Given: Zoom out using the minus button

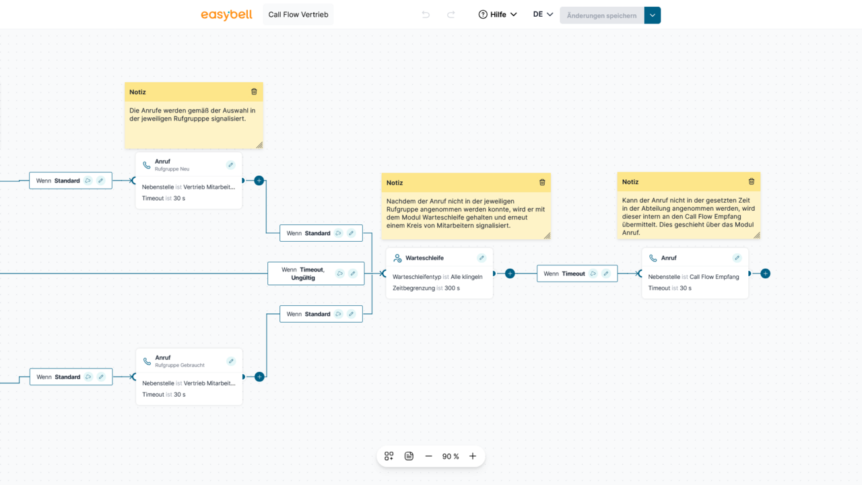Looking at the screenshot, I should [x=428, y=456].
